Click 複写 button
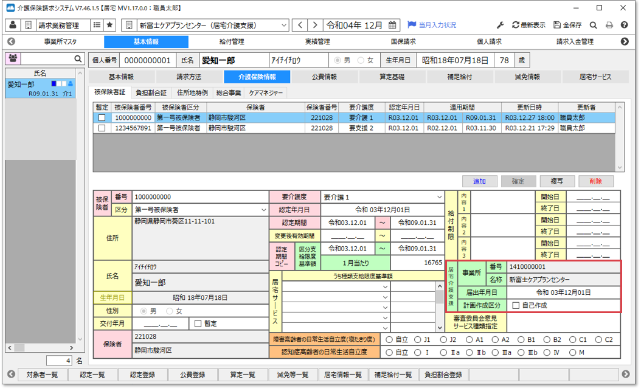Screen dimensions: 641x391 (x=557, y=181)
